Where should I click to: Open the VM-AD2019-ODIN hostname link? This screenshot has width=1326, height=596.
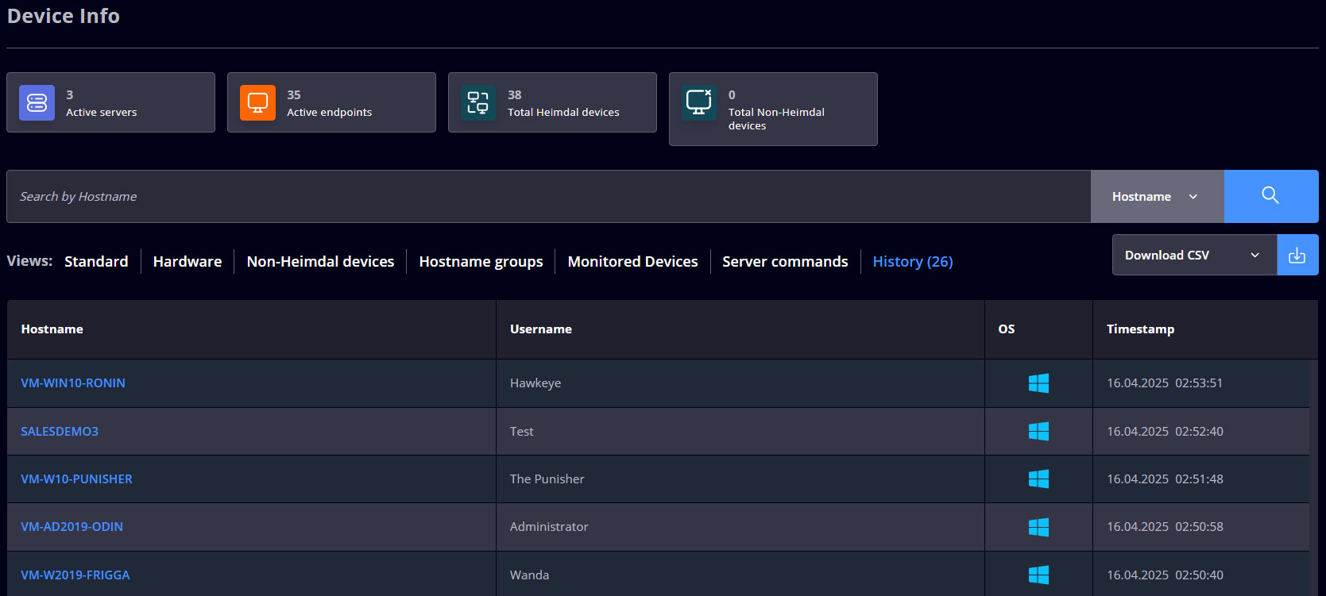tap(72, 526)
